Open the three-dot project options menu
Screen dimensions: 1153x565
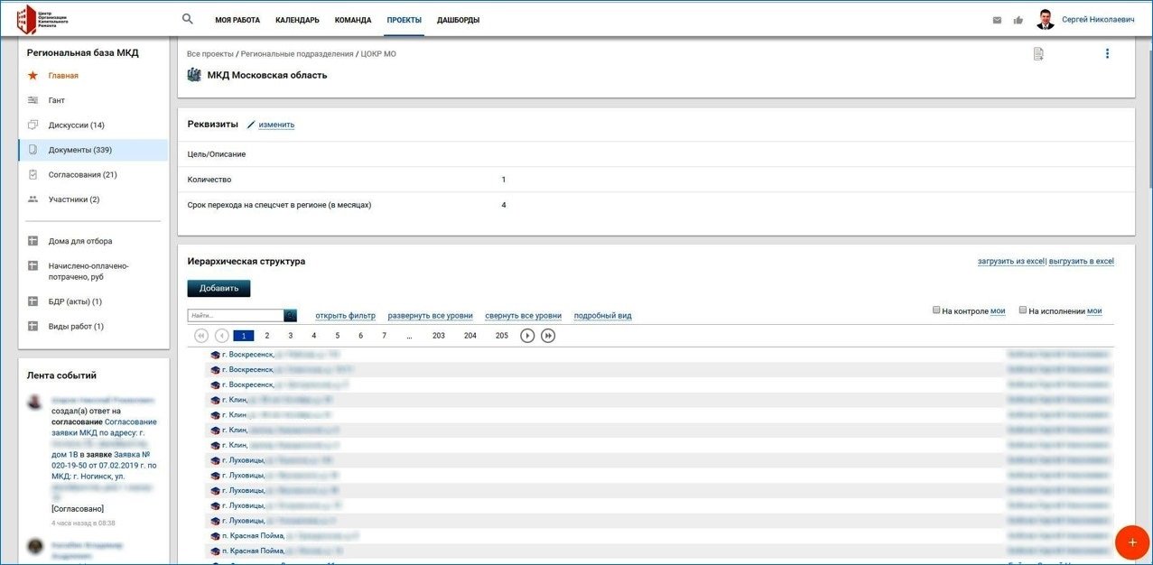tap(1107, 54)
